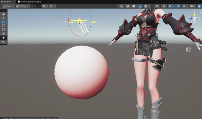The image size is (202, 119).
Task: Open the layers overlay dropdown
Action: (185, 6)
